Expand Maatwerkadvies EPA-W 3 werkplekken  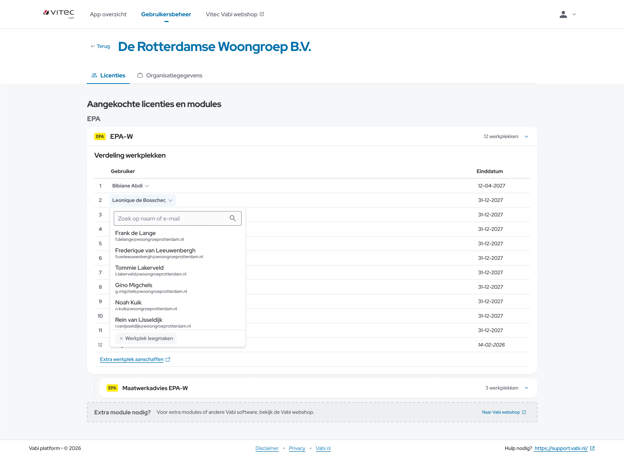pos(526,388)
